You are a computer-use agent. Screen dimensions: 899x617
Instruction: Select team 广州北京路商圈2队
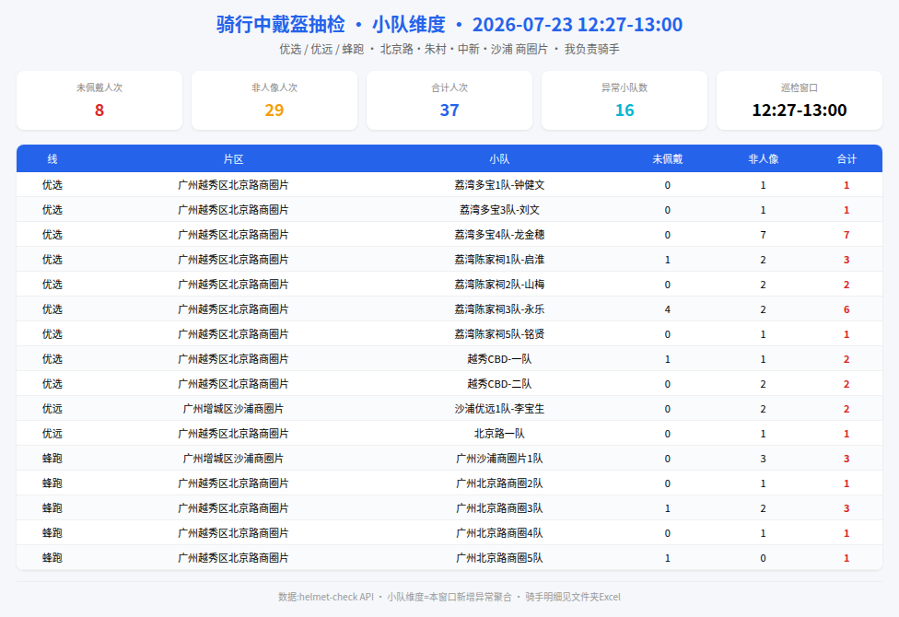click(499, 483)
